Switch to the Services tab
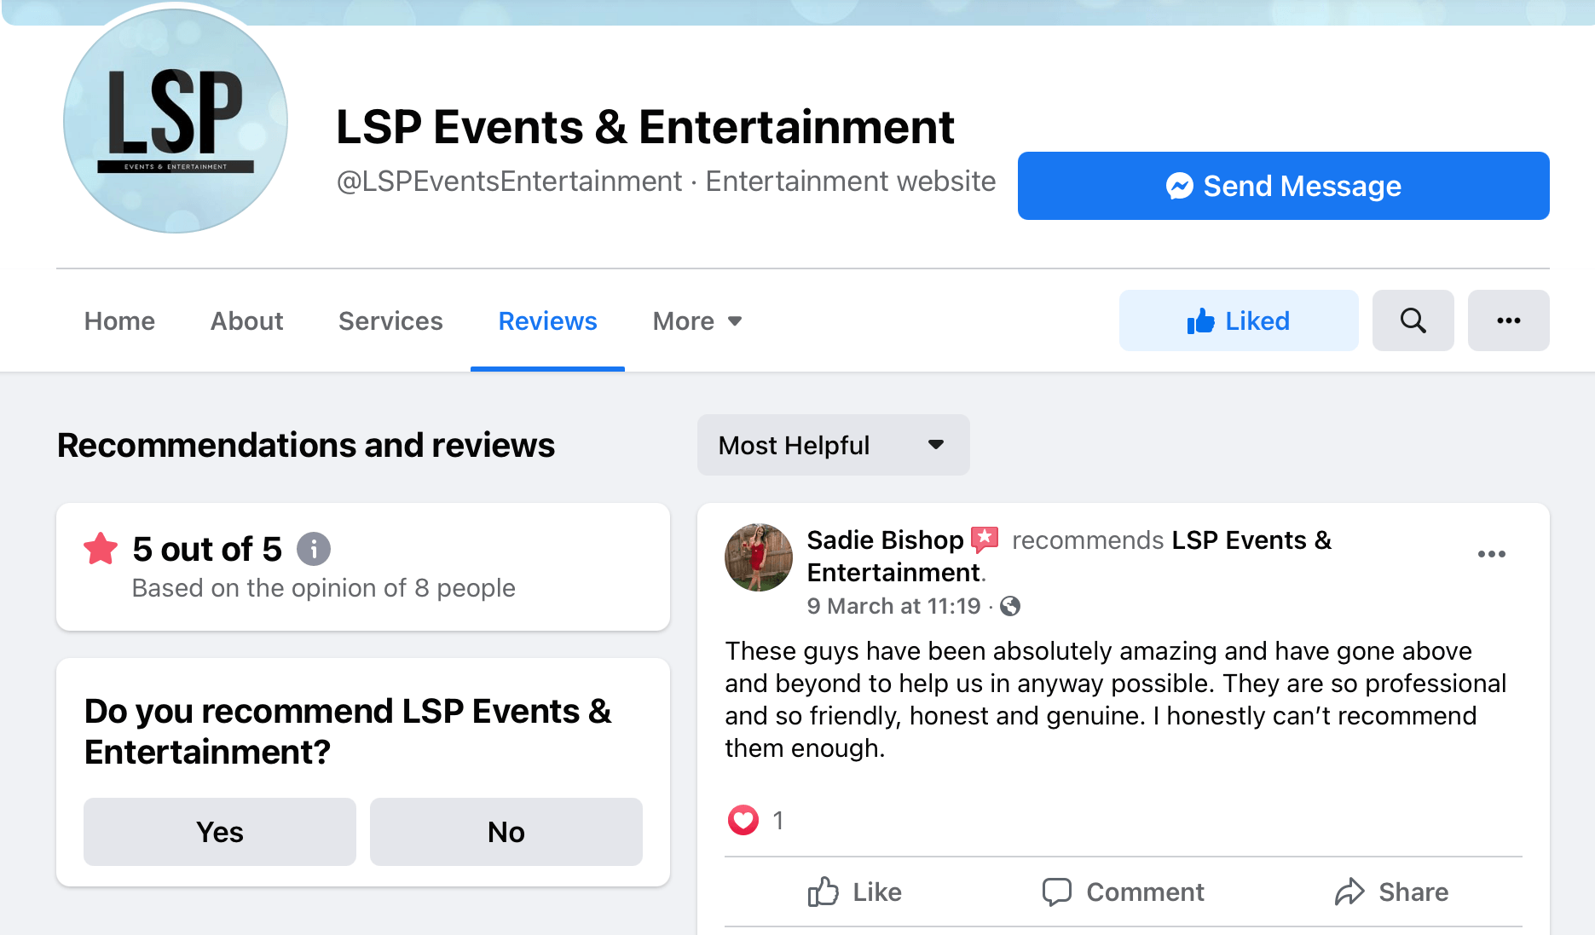 [390, 321]
